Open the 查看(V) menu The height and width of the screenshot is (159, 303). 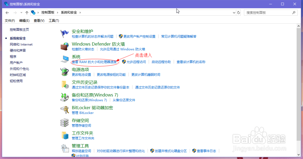pyautogui.click(x=39, y=21)
